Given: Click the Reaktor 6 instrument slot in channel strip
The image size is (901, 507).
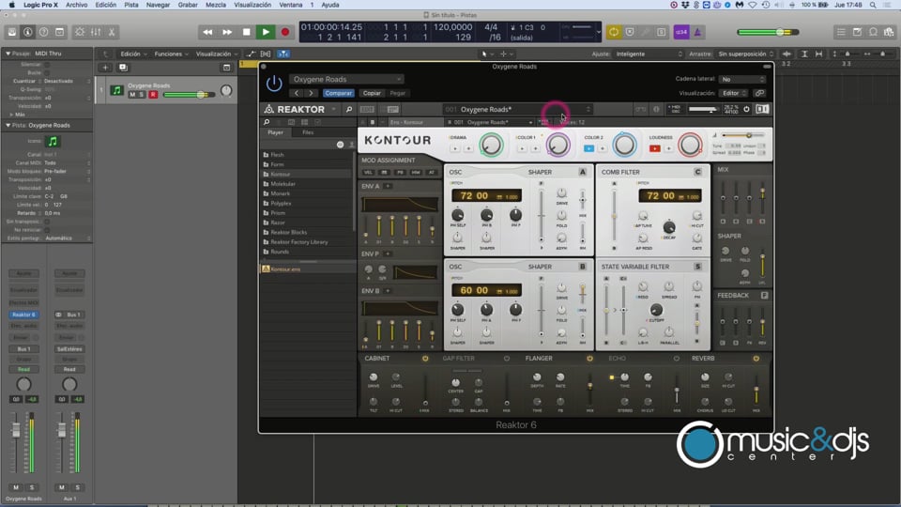Looking at the screenshot, I should 23,315.
